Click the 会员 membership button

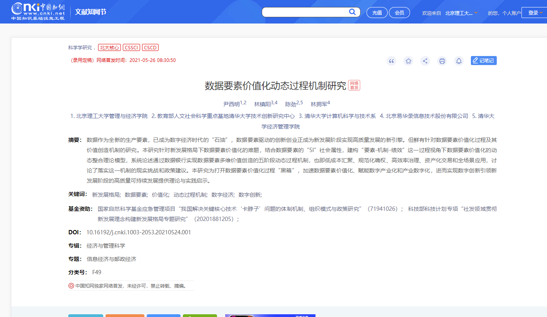coord(399,12)
